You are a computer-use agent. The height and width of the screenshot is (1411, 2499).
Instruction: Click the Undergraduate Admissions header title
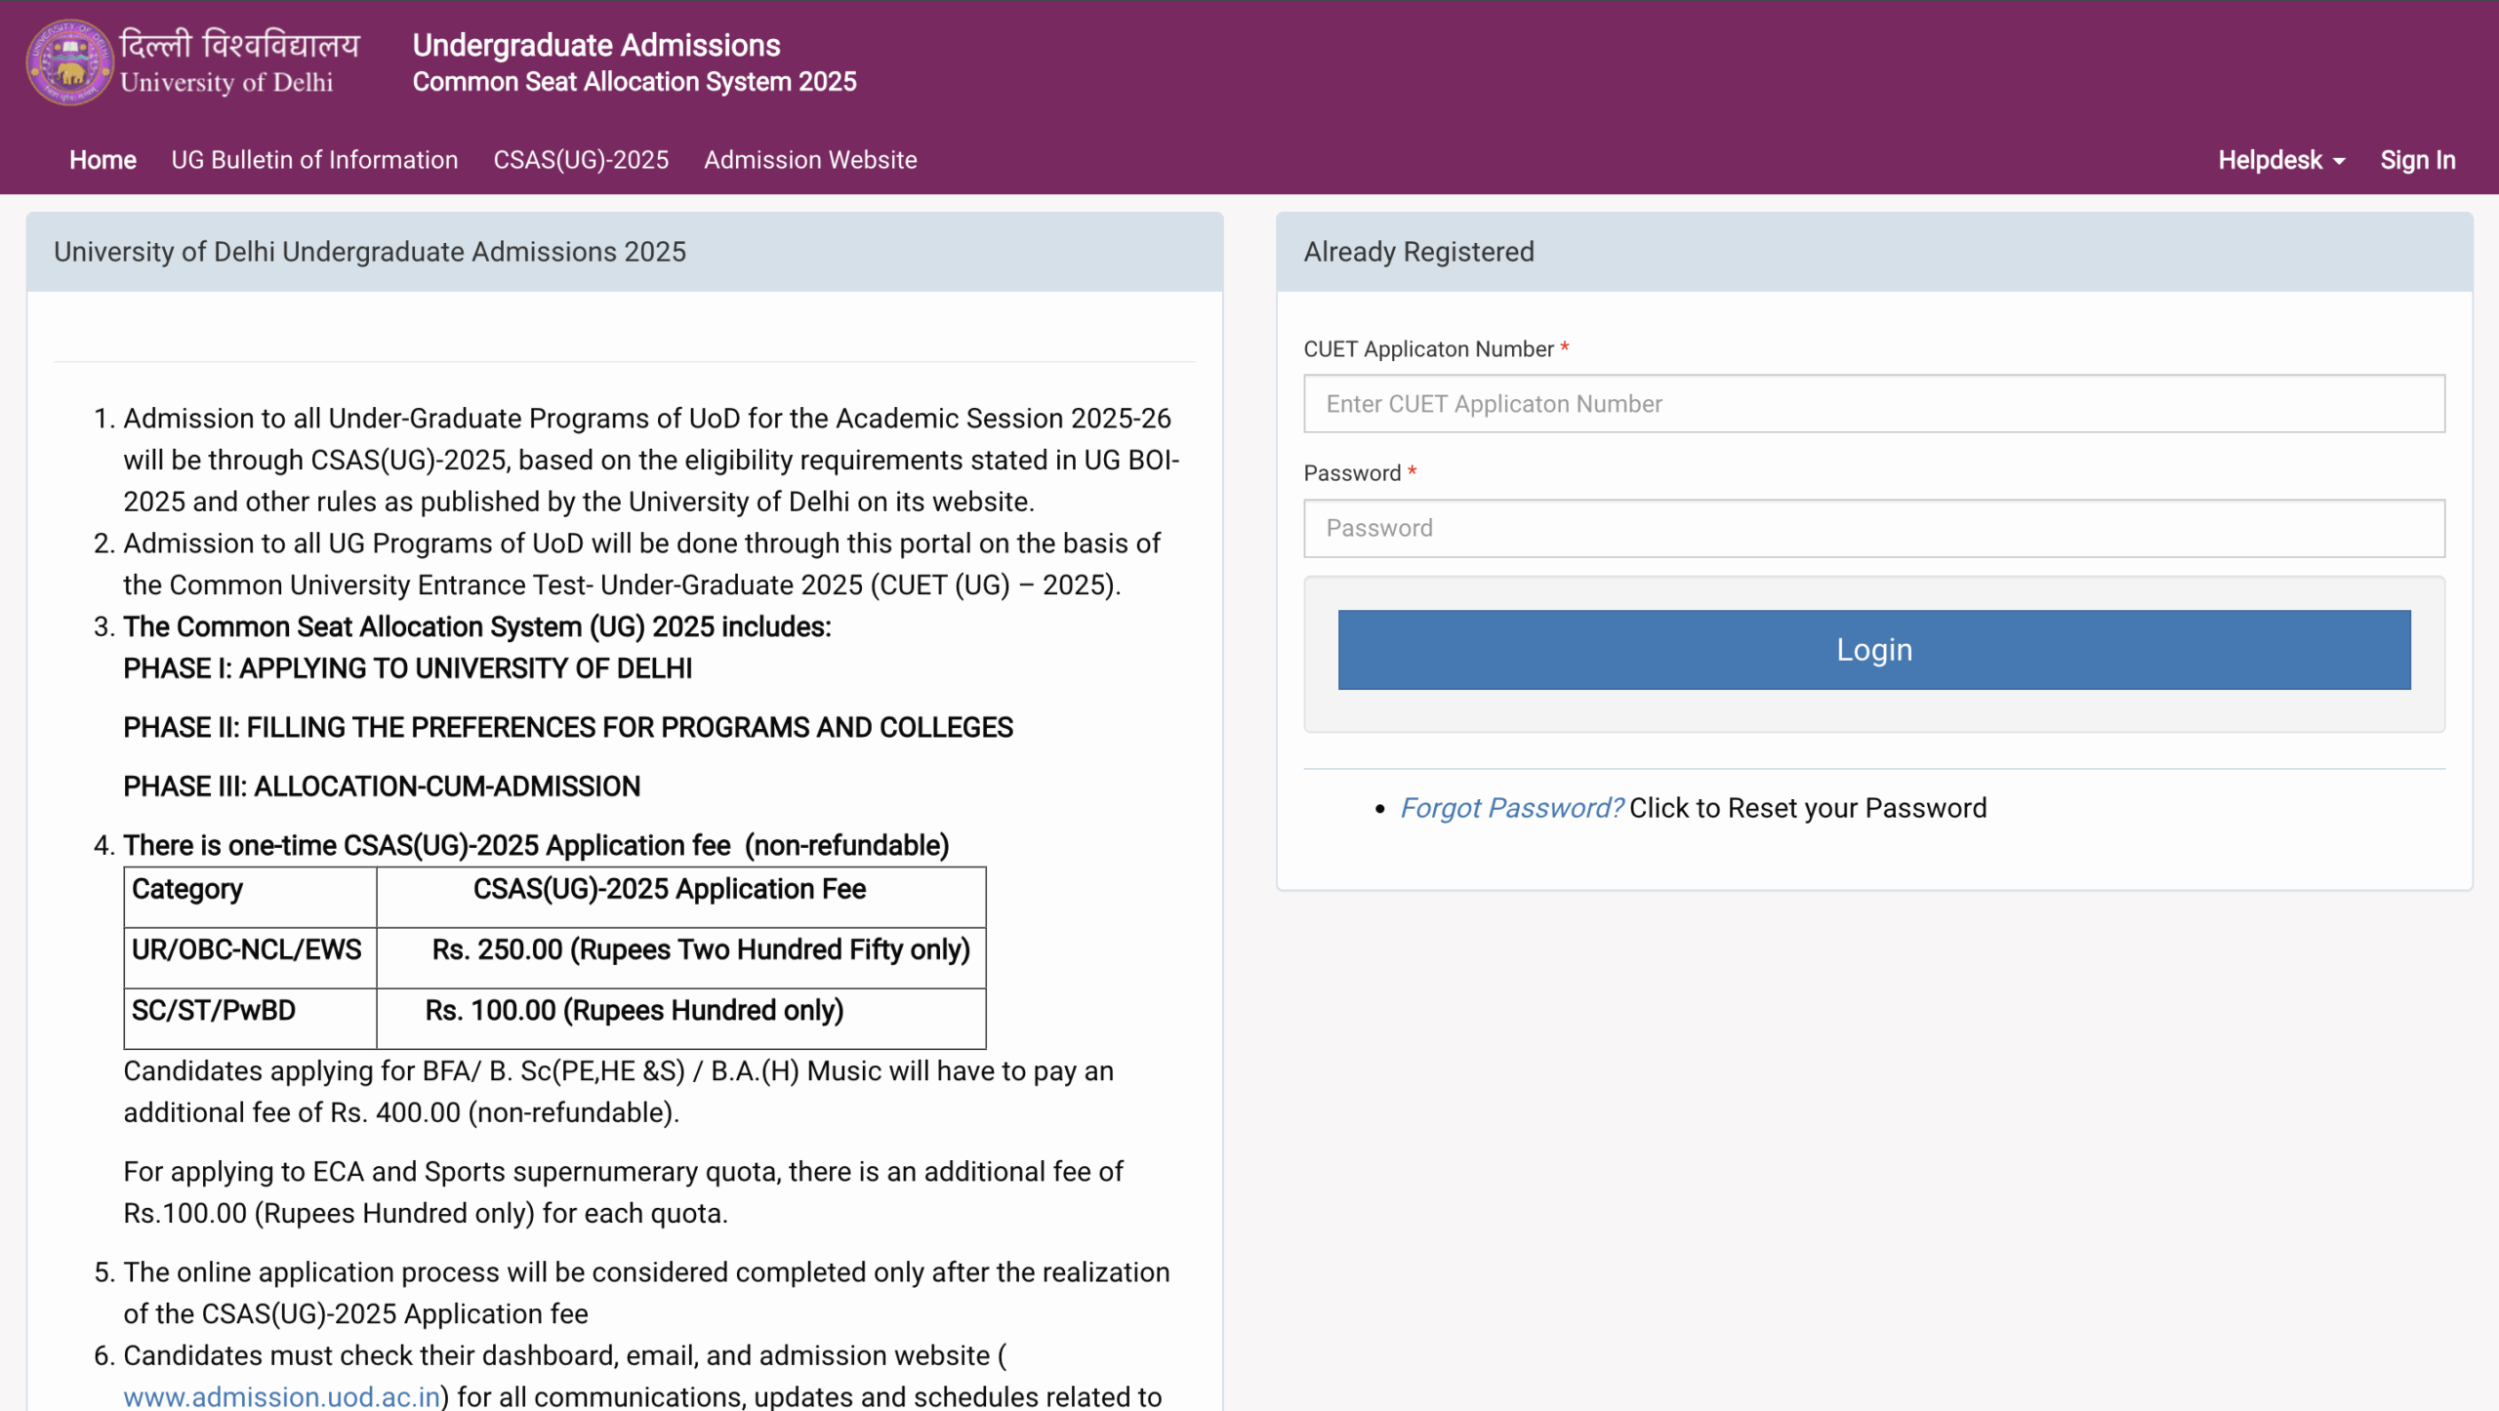(596, 45)
